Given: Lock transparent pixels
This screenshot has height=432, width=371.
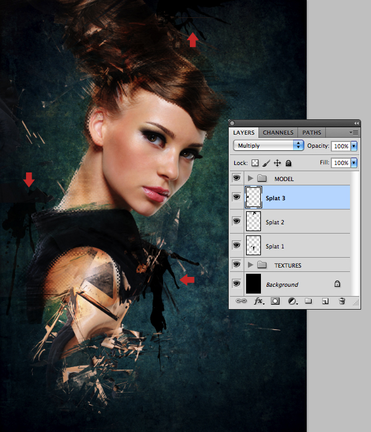Looking at the screenshot, I should coord(255,163).
